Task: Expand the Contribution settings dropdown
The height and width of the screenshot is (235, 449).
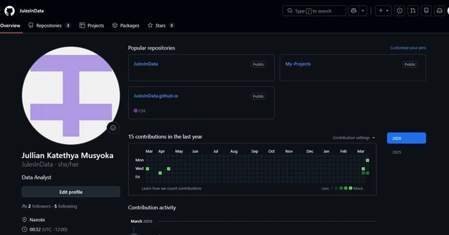Action: [x=354, y=138]
